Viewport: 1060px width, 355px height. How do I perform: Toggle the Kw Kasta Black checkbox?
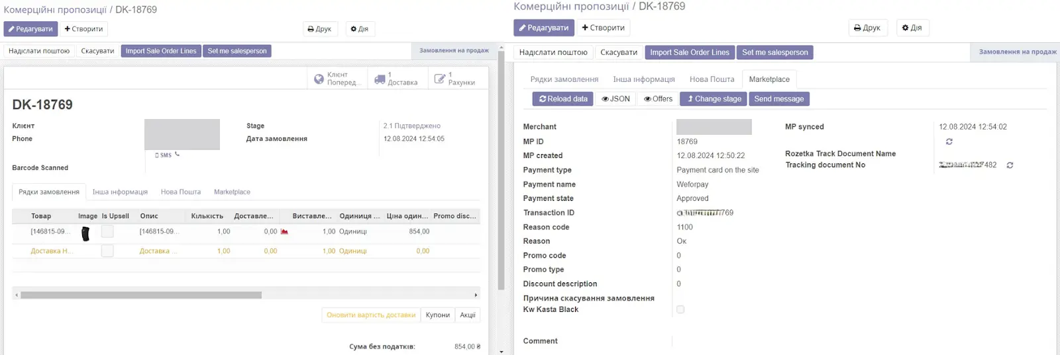click(x=680, y=309)
